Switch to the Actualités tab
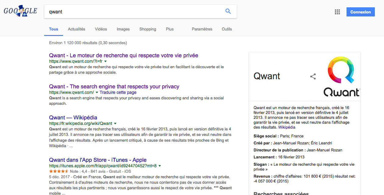Viewport: 384px width, 195px height. (x=76, y=29)
